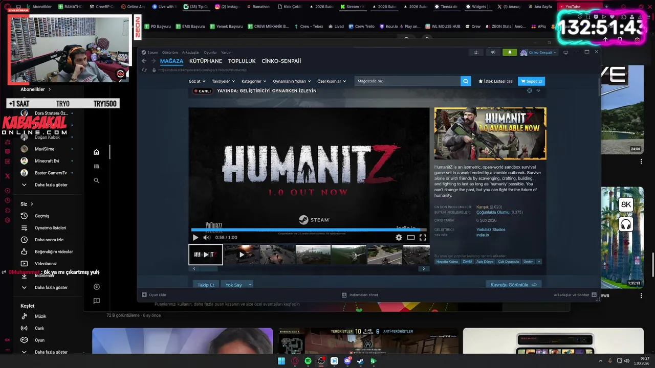Open the Arkadaşlar menu
The height and width of the screenshot is (368, 655).
(x=191, y=52)
